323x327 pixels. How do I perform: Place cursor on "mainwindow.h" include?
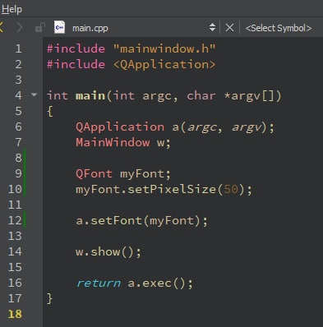pos(164,48)
